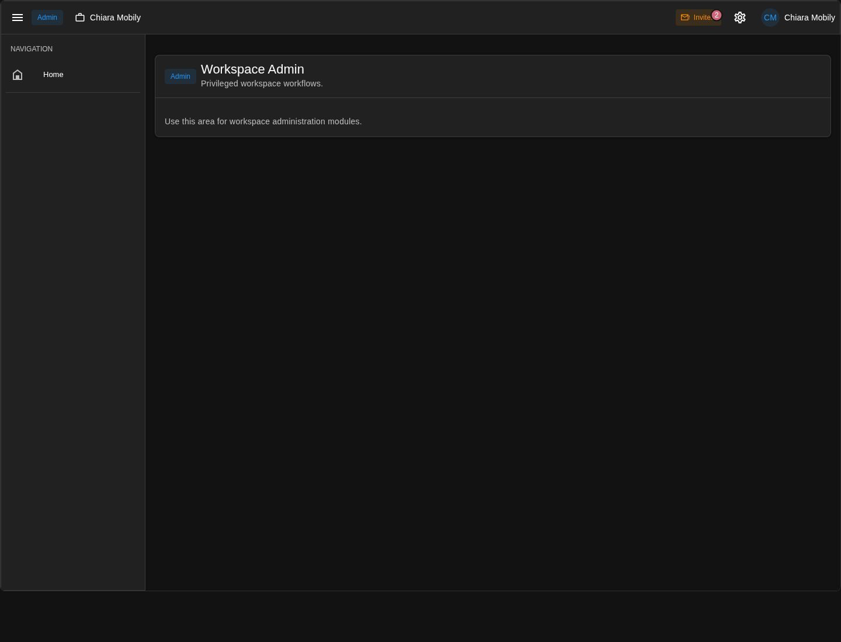Go to Home in navigation
Viewport: 841px width, 642px height.
[73, 75]
